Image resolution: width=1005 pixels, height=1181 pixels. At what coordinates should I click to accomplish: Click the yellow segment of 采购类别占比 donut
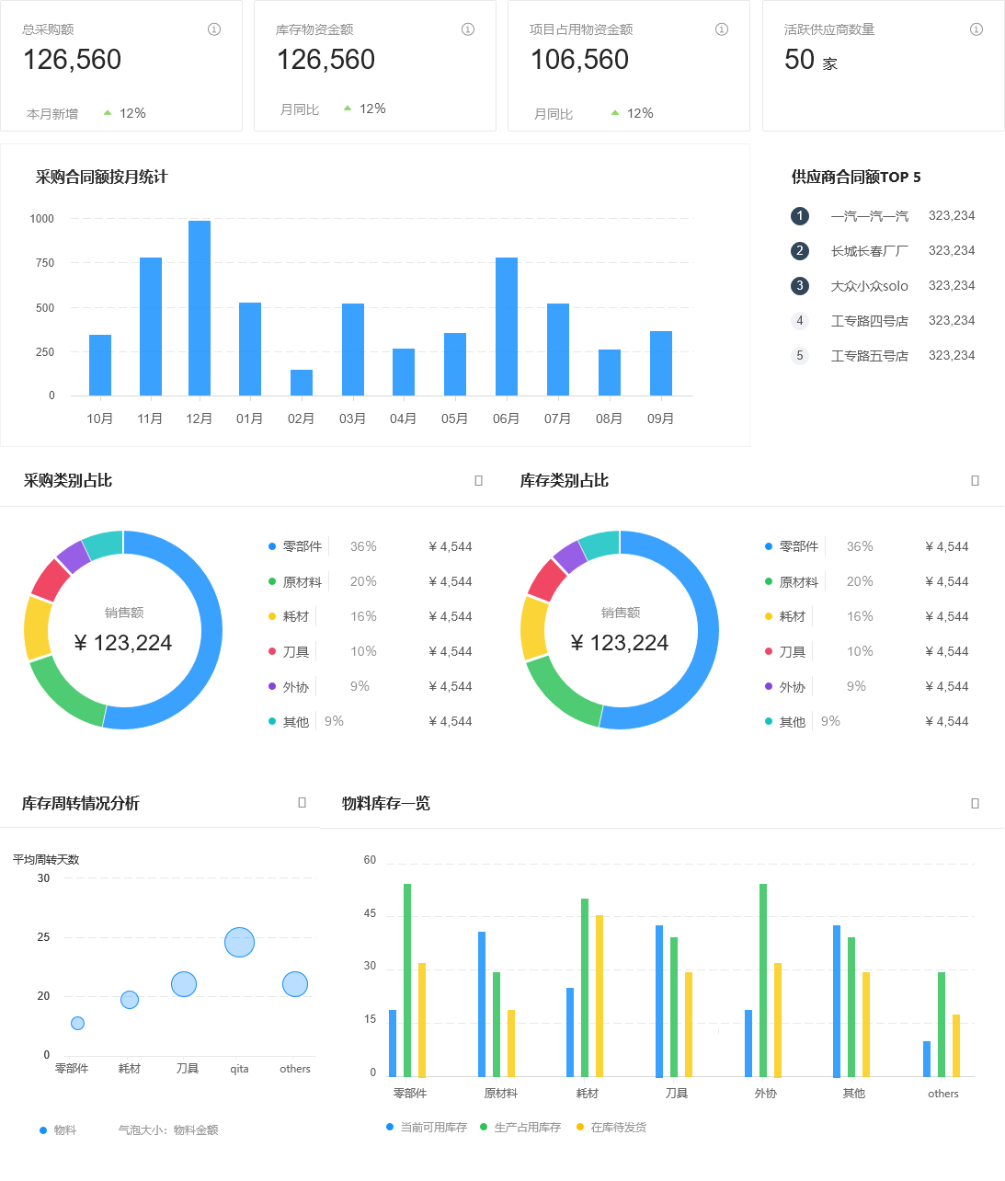(x=37, y=629)
